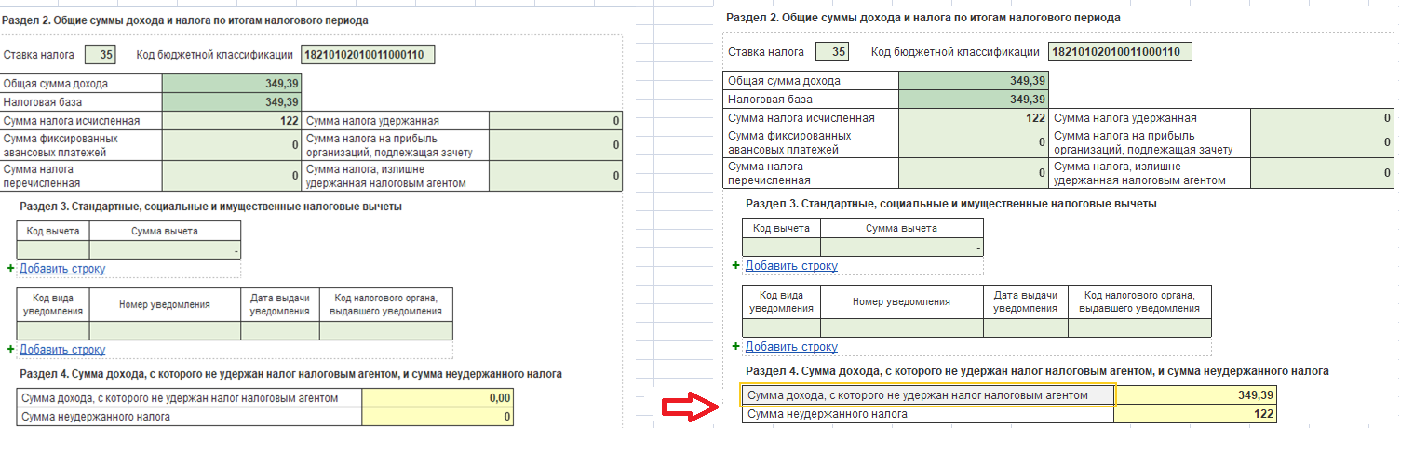Select tax authority code empty cell in left form
1414x454 pixels.
(x=386, y=330)
